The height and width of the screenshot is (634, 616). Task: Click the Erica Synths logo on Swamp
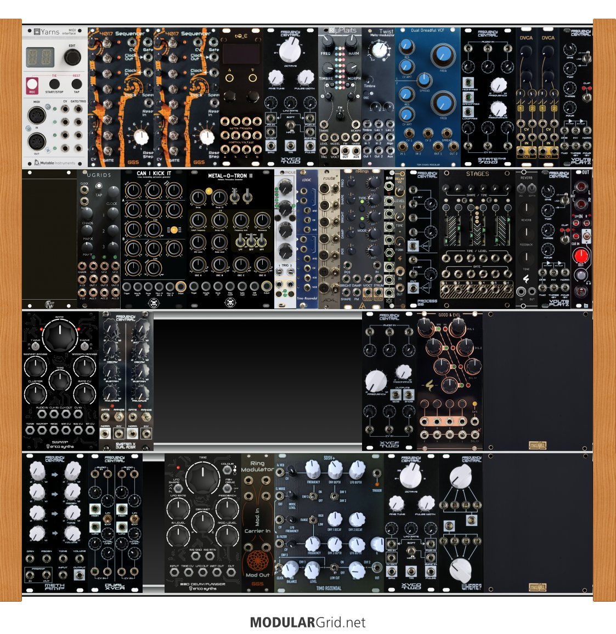click(x=60, y=447)
